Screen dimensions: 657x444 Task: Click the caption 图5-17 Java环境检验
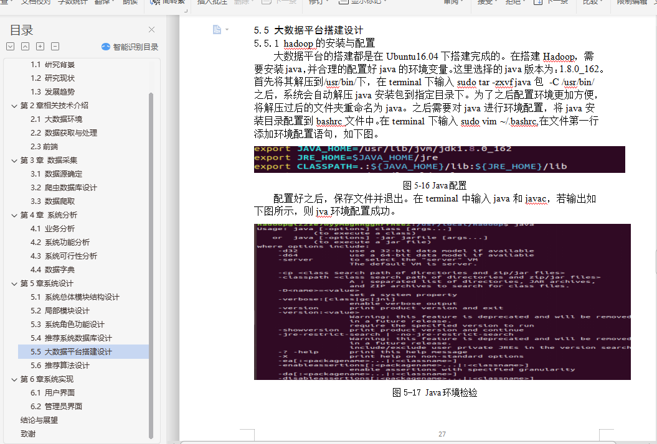tap(435, 392)
